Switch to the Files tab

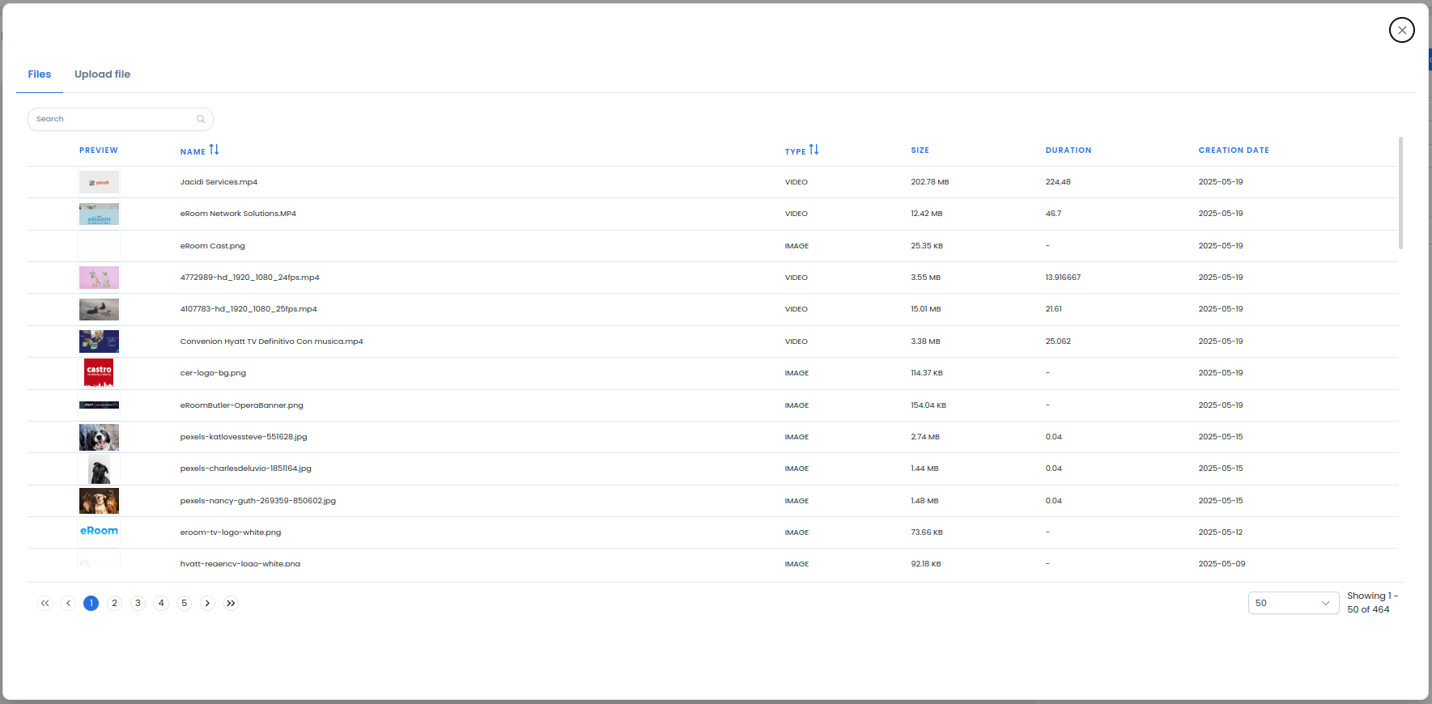point(40,74)
